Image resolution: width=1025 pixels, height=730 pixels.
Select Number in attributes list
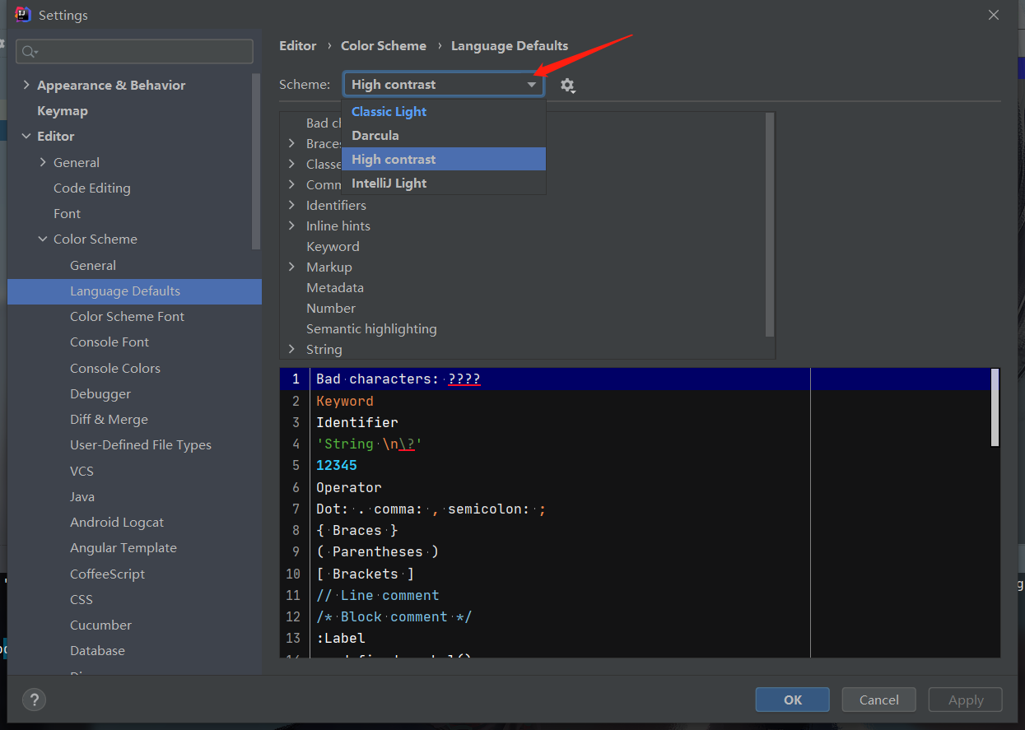point(331,308)
